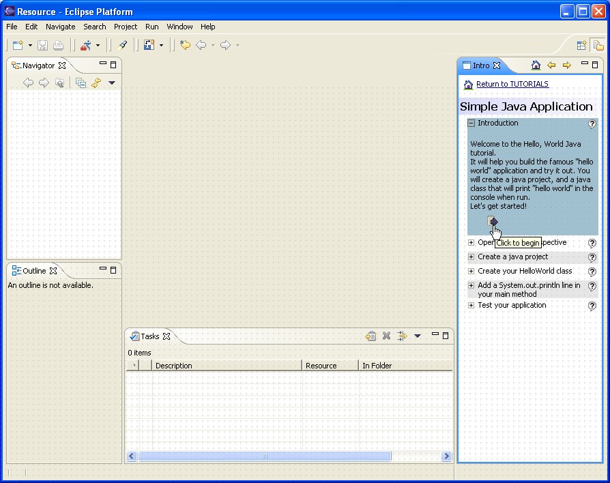
Task: Click the New wizard toolbar icon
Action: 18,46
